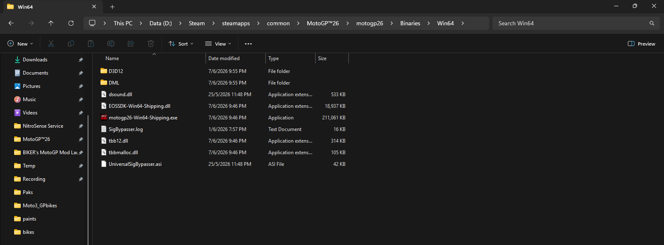This screenshot has width=664, height=245.
Task: Open a new tab with plus button
Action: coord(112,7)
